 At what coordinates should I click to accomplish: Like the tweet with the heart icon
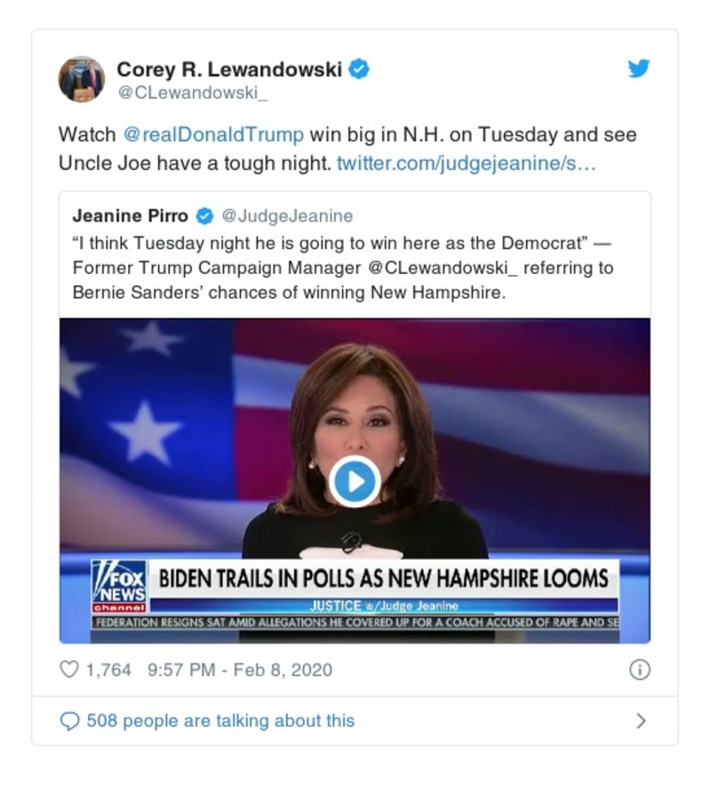click(69, 670)
